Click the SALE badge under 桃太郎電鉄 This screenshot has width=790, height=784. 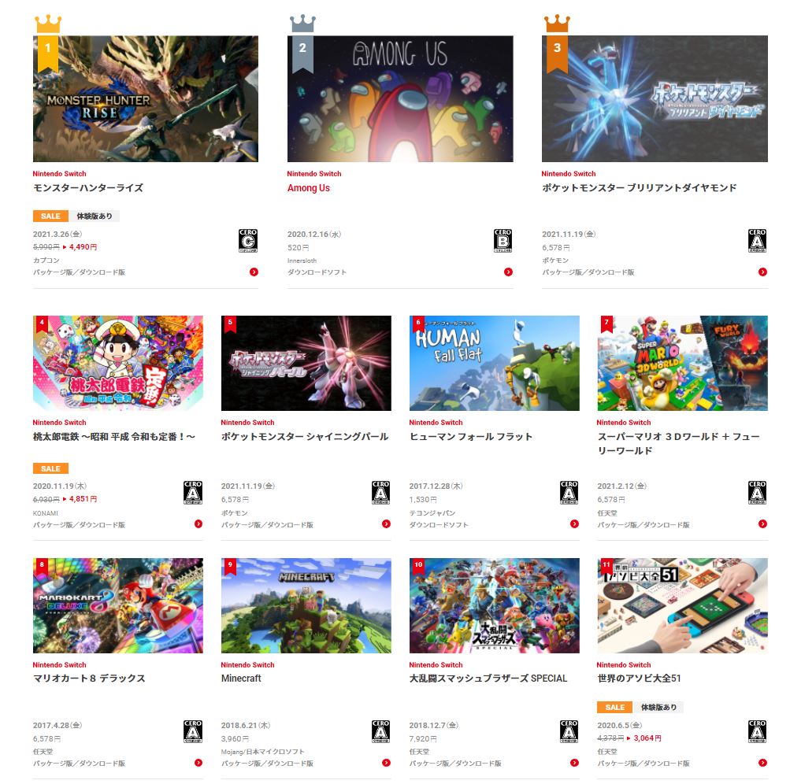coord(50,468)
